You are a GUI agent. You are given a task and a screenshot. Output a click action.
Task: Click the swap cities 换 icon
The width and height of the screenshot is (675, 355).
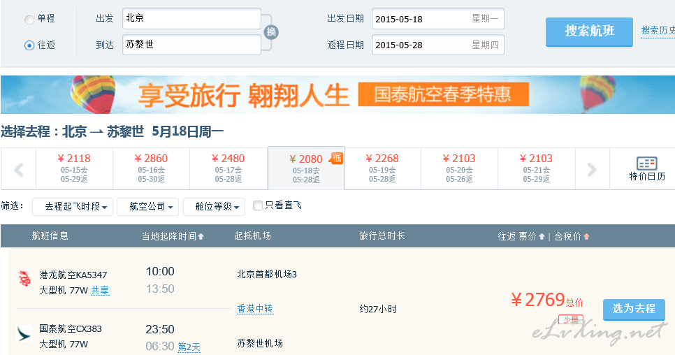pos(271,32)
